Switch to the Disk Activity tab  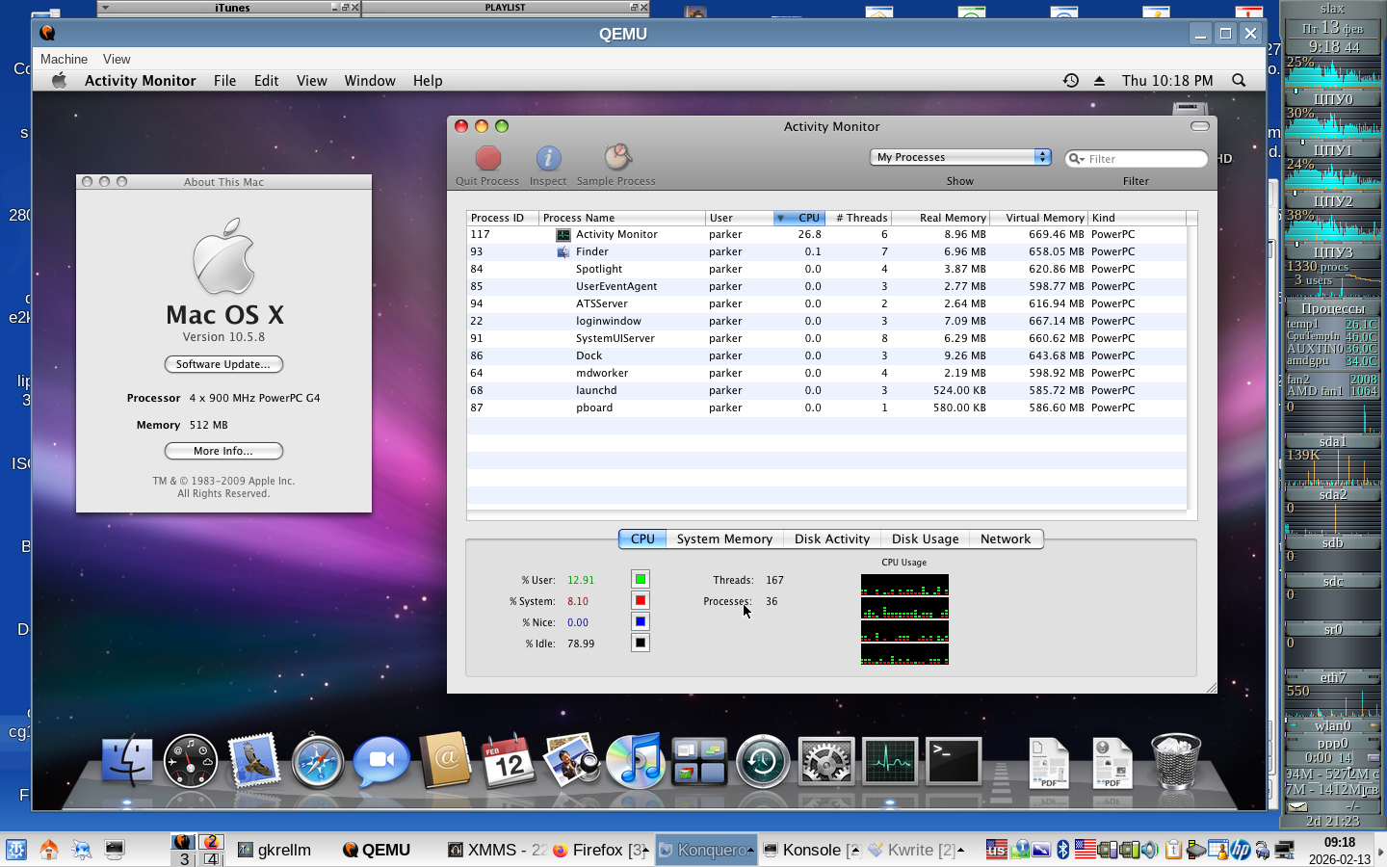[x=832, y=539]
